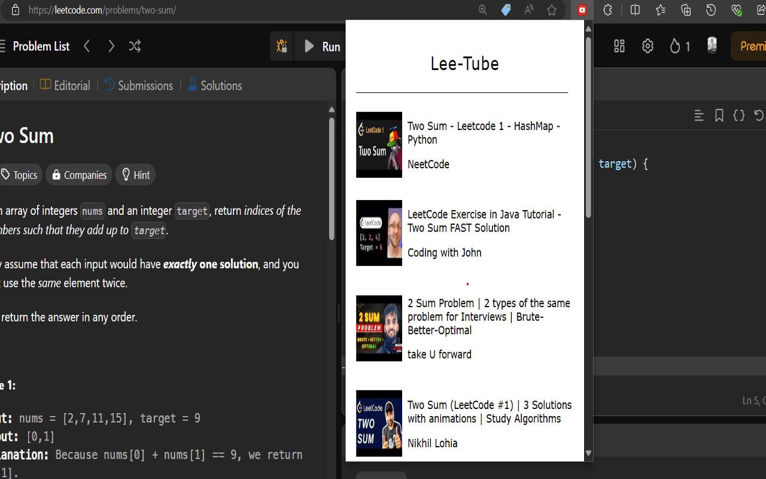Switch to the Solutions tab

click(x=215, y=86)
